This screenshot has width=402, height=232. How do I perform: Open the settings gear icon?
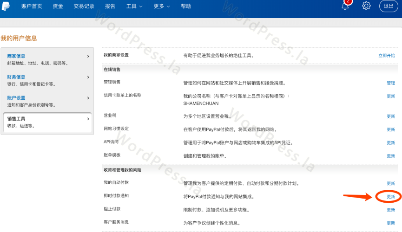366,6
